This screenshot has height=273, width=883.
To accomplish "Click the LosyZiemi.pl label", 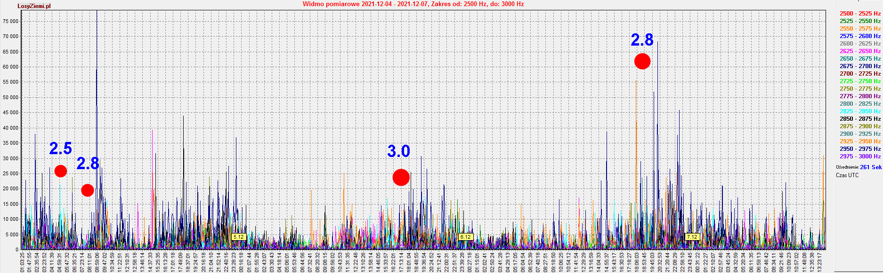I will [34, 6].
